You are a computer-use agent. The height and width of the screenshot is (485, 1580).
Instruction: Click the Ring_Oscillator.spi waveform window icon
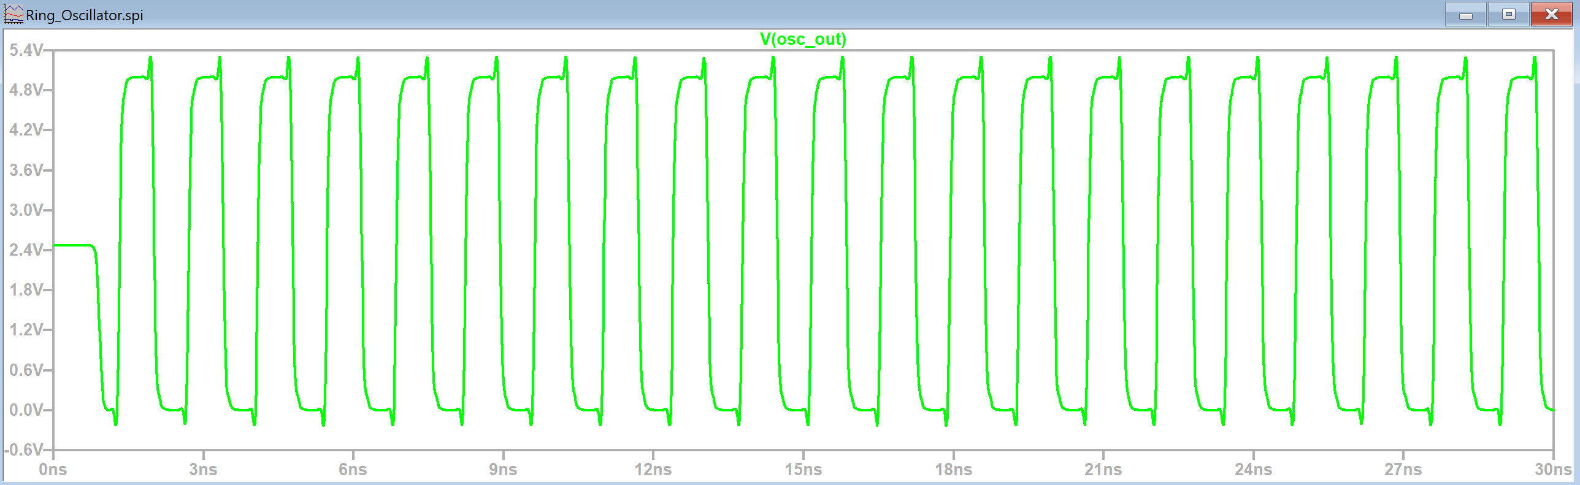(13, 15)
